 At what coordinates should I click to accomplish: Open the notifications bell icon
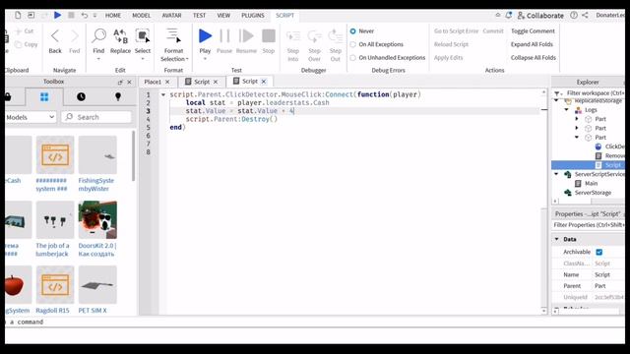point(509,16)
